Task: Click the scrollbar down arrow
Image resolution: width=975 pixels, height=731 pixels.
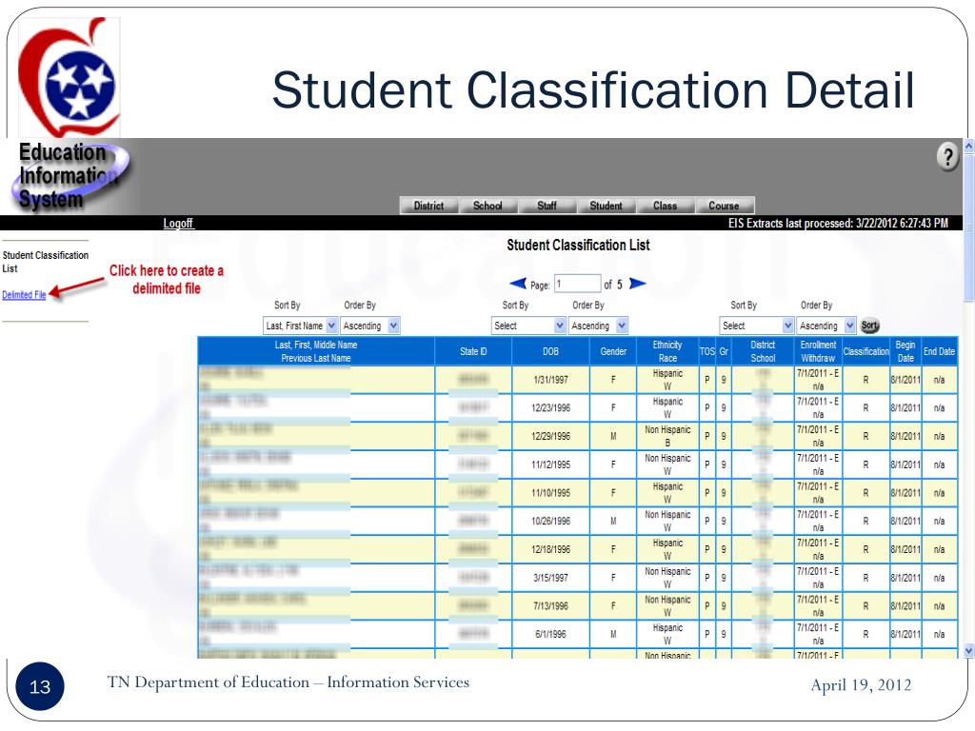Action: point(968,651)
